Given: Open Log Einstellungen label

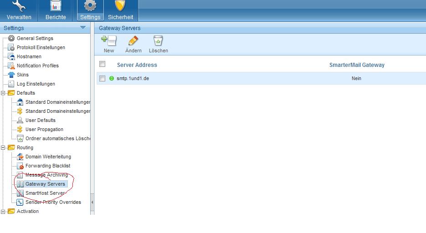Looking at the screenshot, I should 36,84.
